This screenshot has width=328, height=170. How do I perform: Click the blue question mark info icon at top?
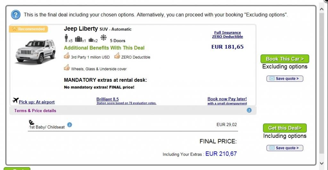pos(16,15)
